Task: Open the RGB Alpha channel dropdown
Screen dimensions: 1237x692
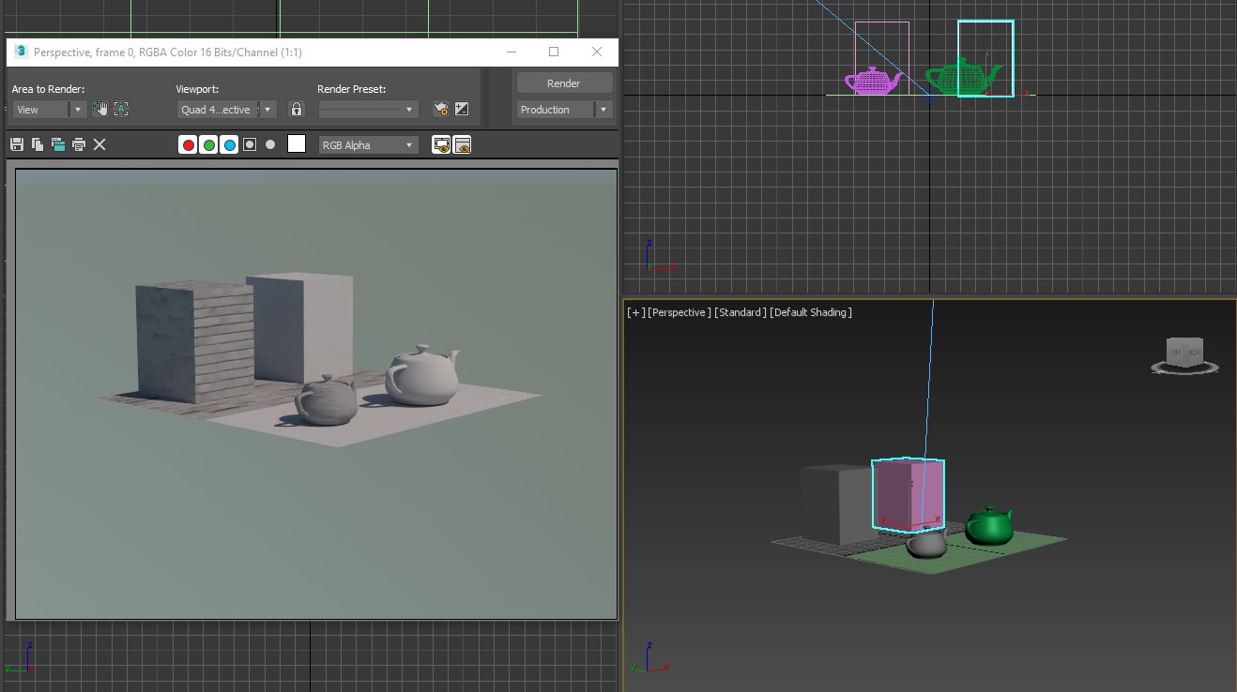Action: pos(368,145)
